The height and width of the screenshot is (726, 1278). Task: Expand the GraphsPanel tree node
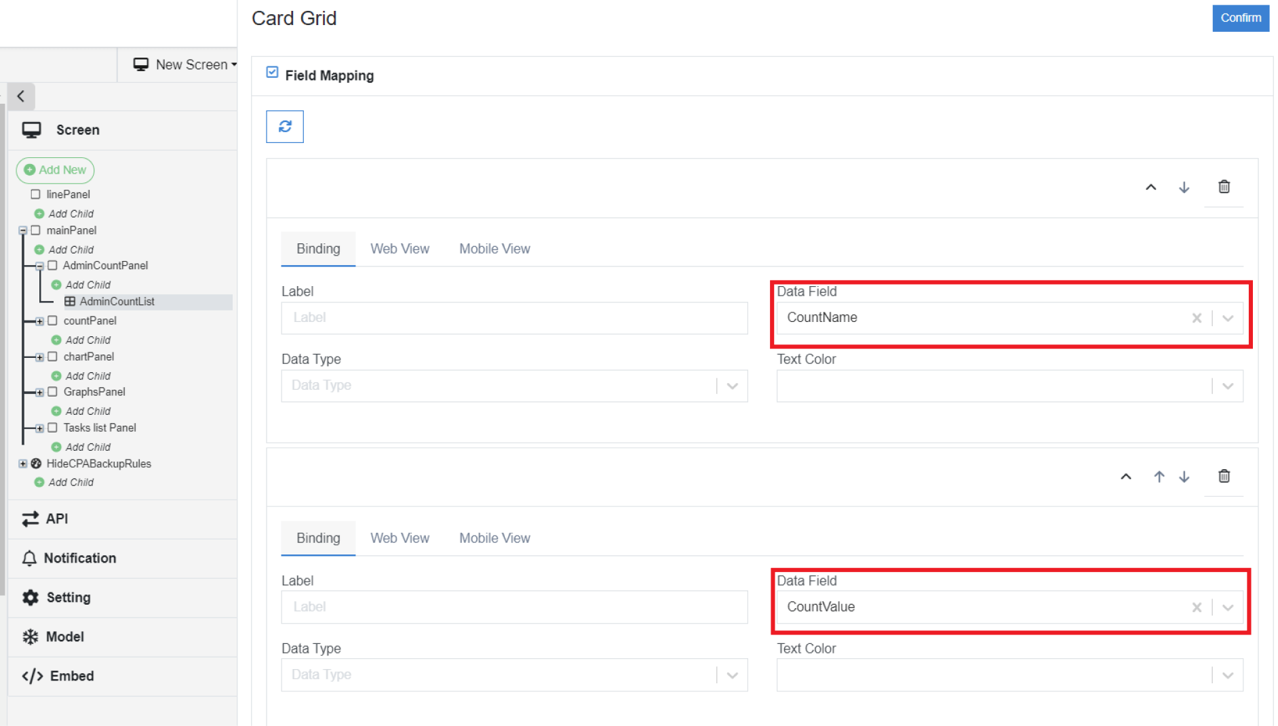(40, 392)
